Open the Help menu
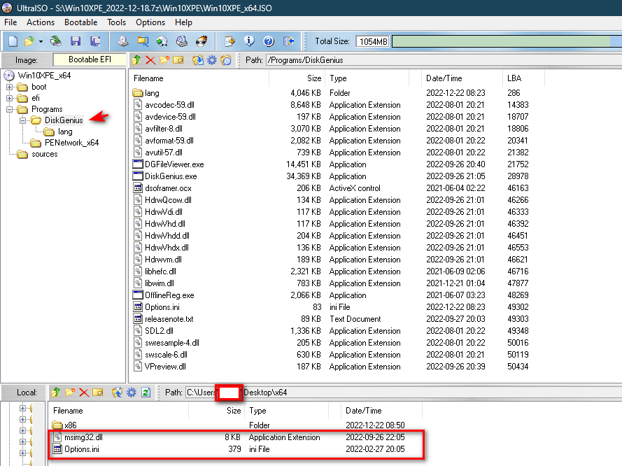Viewport: 622px width, 466px height. 184,22
